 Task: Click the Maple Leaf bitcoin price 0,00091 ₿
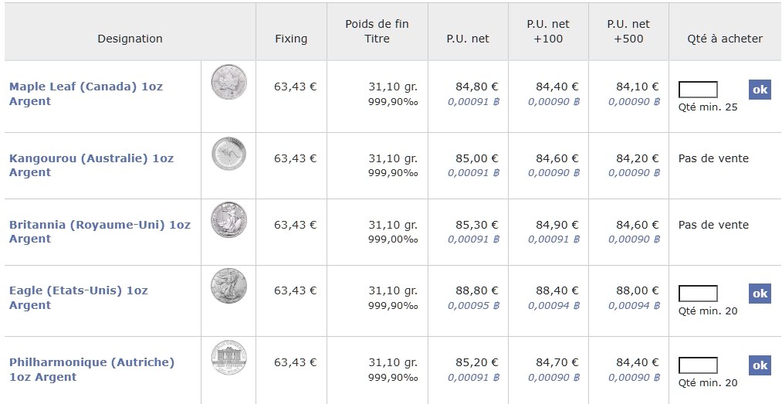tap(473, 101)
